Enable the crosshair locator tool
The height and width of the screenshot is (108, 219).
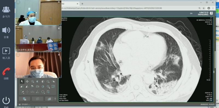tap(27, 92)
